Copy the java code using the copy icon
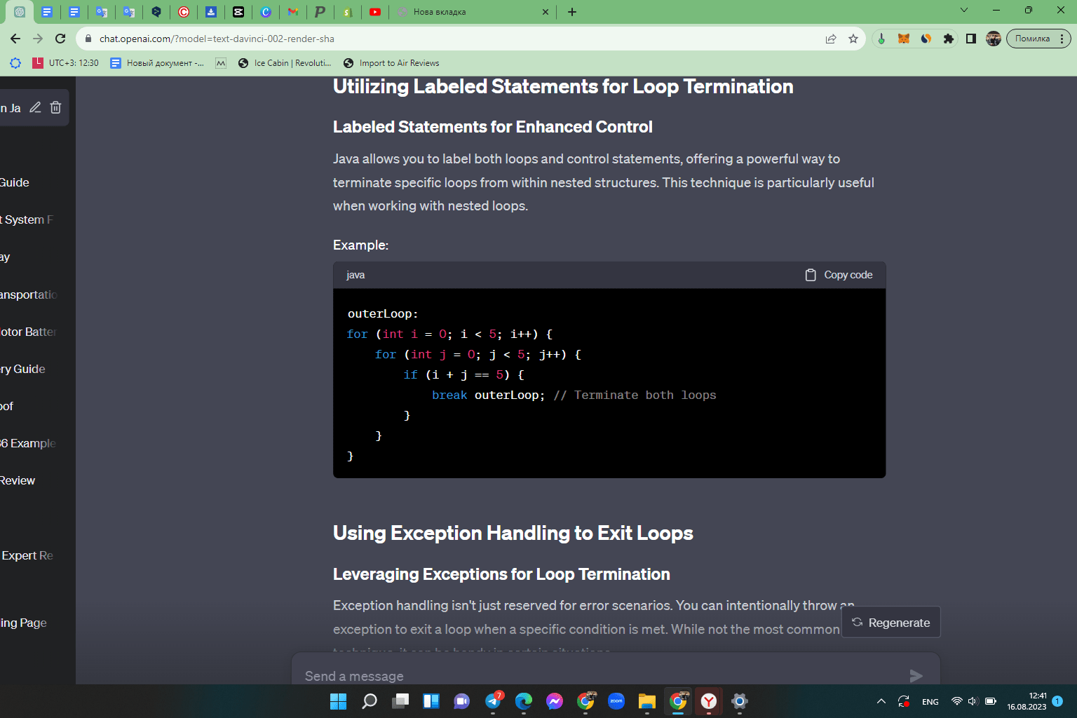1077x718 pixels. (x=811, y=274)
